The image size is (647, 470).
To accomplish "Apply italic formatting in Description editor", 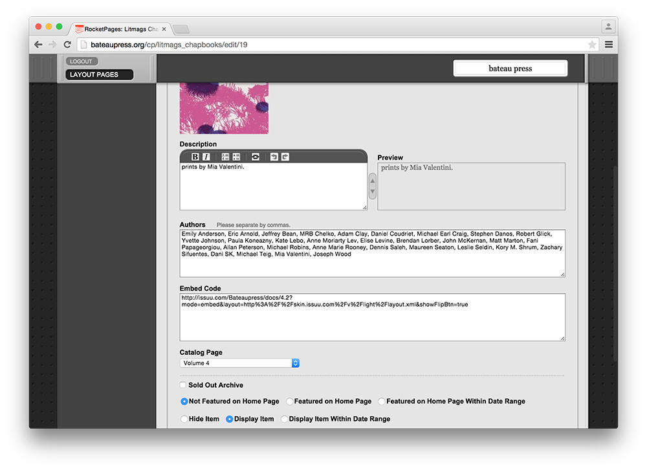I will point(206,157).
